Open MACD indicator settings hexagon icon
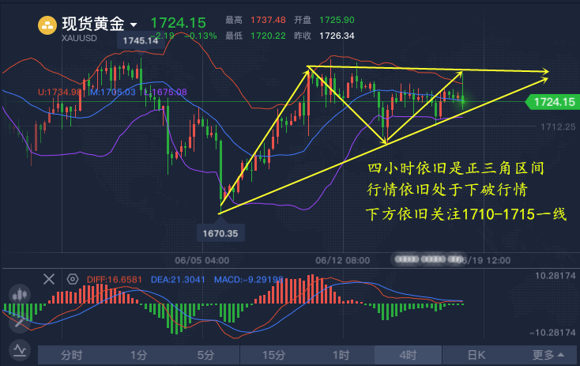 click(73, 278)
